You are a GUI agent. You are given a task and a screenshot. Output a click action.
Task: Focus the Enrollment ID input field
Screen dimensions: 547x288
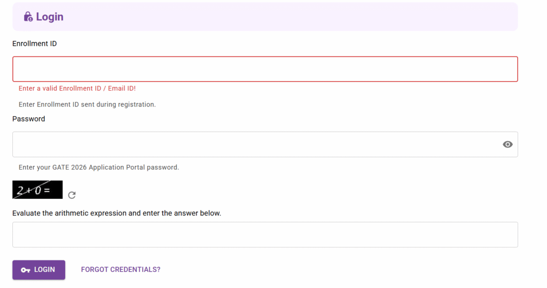point(265,69)
